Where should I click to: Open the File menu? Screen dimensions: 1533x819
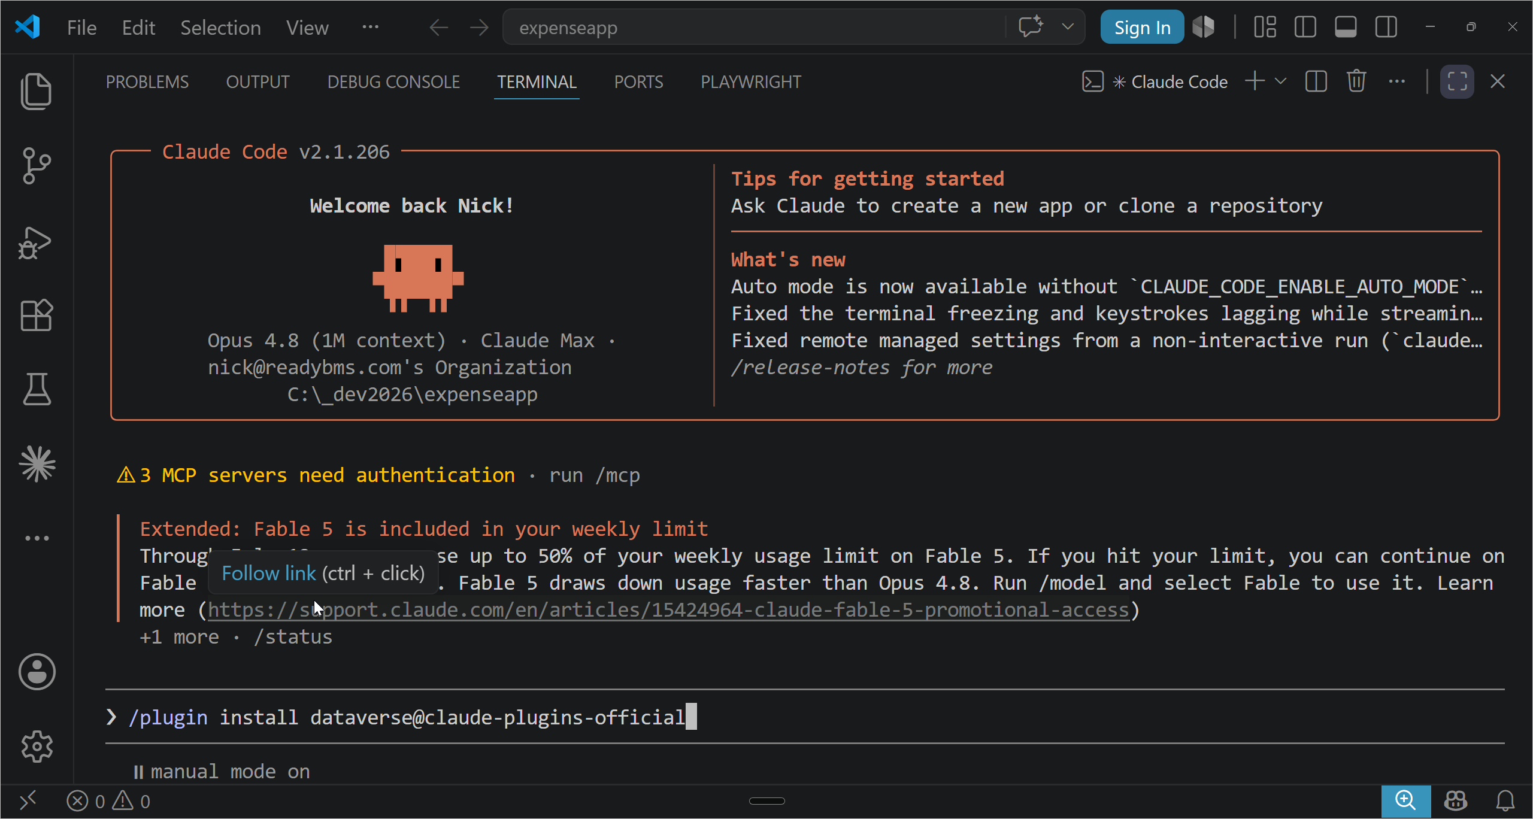pyautogui.click(x=81, y=28)
